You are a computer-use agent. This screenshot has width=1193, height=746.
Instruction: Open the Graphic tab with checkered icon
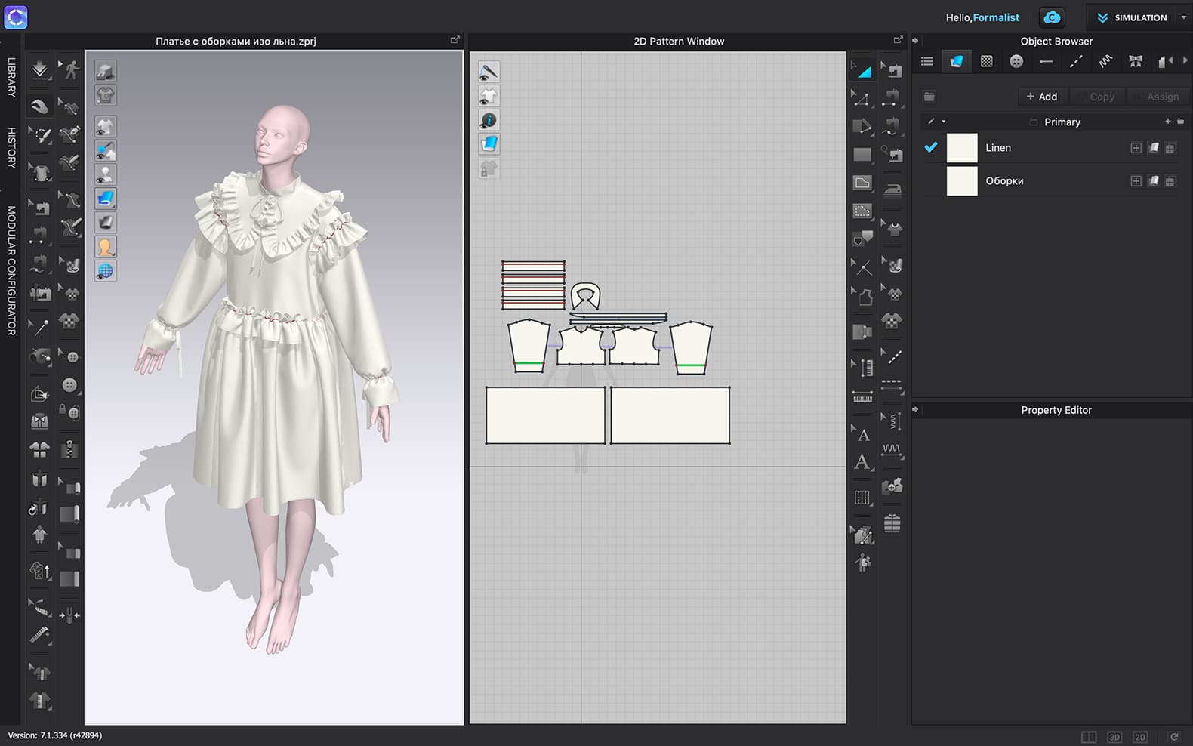986,62
